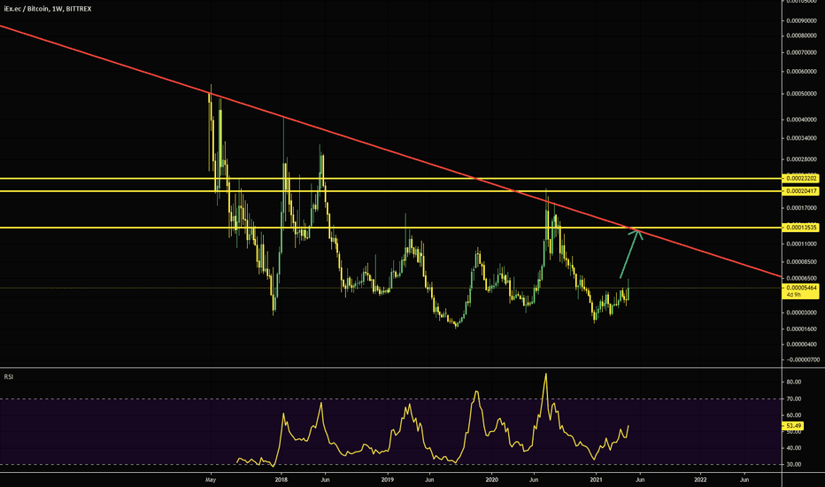Image resolution: width=825 pixels, height=487 pixels.
Task: Click the 2019 label on time axis
Action: point(387,480)
